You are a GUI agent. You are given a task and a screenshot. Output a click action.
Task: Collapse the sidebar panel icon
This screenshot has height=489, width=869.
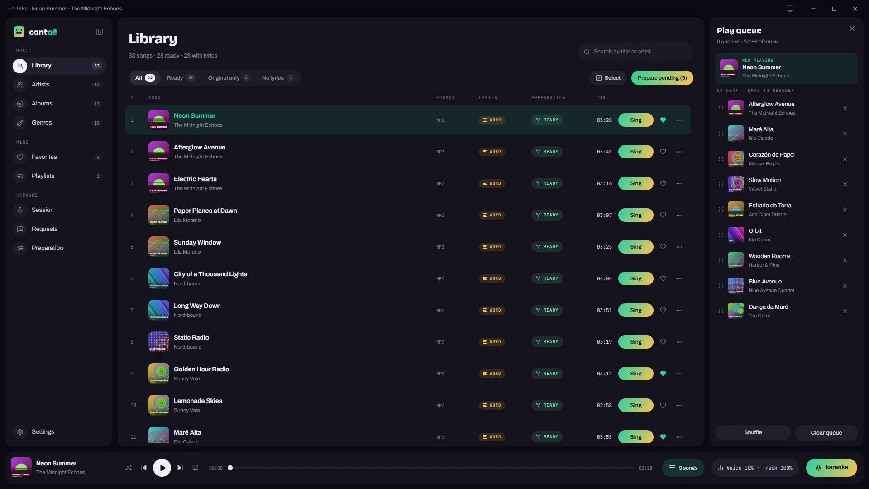coord(100,32)
